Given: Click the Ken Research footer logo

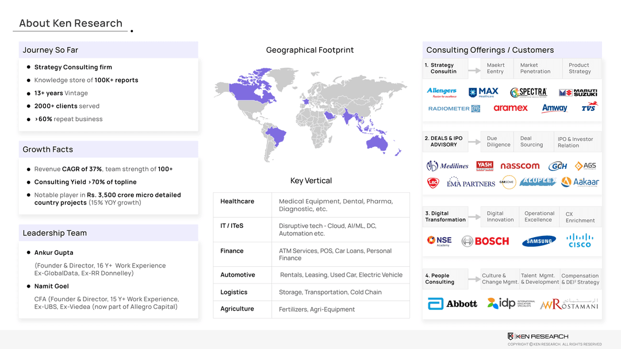Looking at the screenshot, I should 538,336.
